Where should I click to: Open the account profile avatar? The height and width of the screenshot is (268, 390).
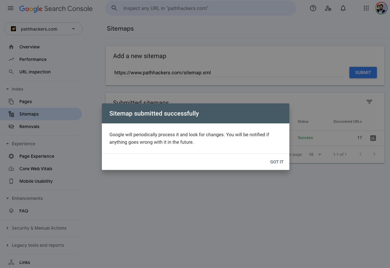pos(381,8)
